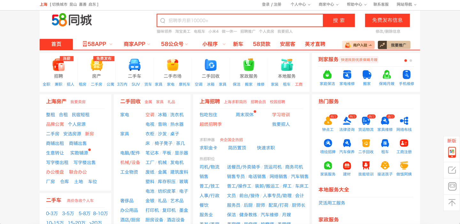This screenshot has height=224, width=460.
Task: Click the 猫咪领养 hot search keyword
Action: pyautogui.click(x=164, y=31)
